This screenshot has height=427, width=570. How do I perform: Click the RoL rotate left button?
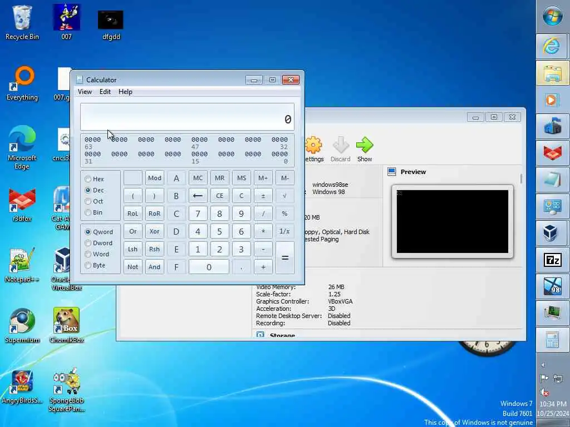pyautogui.click(x=132, y=213)
